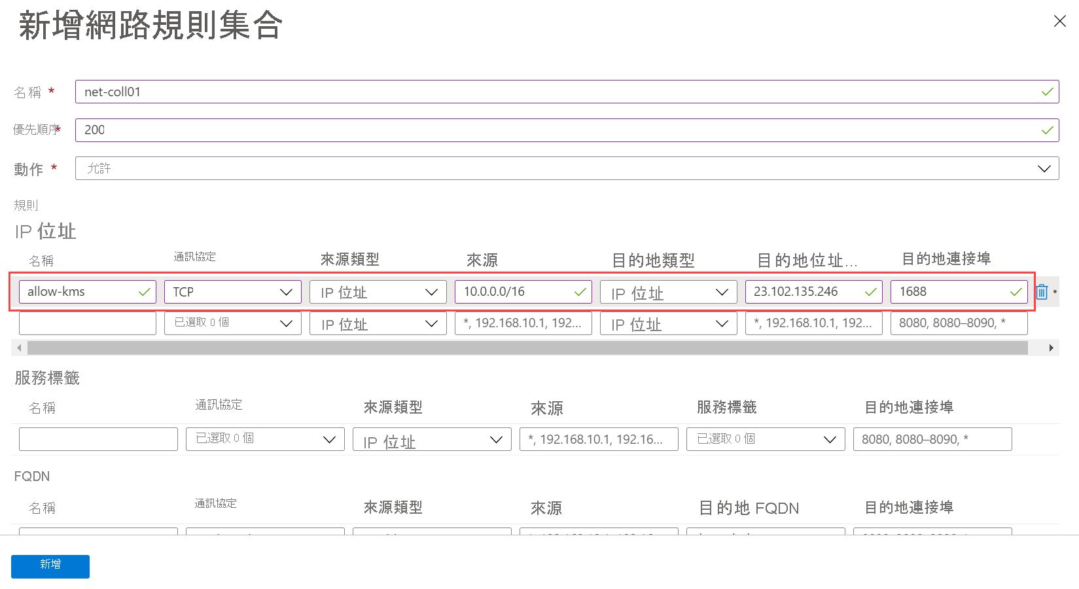The width and height of the screenshot is (1079, 589).
Task: Open 服務標籤 已選取 0 個 tag dropdown
Action: click(x=766, y=439)
